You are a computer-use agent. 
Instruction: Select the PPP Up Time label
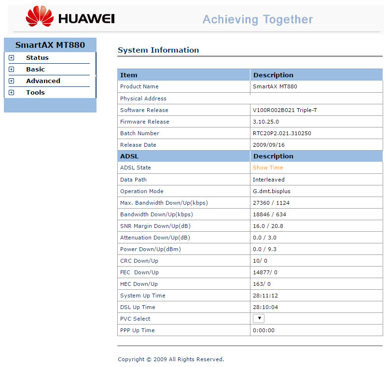pyautogui.click(x=138, y=330)
